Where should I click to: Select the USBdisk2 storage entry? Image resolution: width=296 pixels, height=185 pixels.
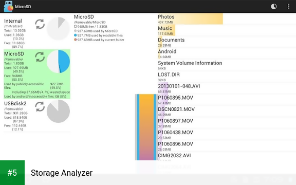point(37,116)
